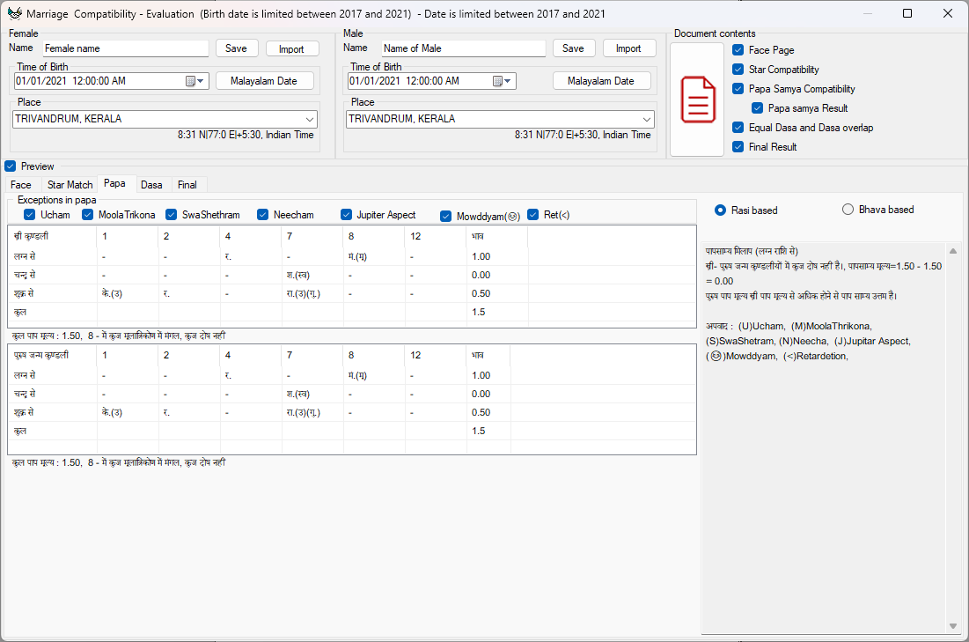Uncheck the Ucham exception
The image size is (969, 642).
30,215
